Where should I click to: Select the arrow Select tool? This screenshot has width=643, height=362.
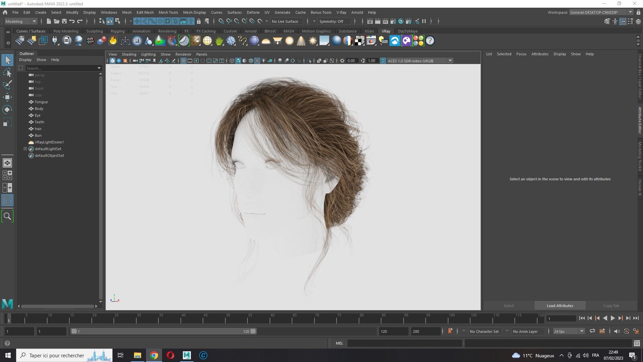click(x=7, y=60)
